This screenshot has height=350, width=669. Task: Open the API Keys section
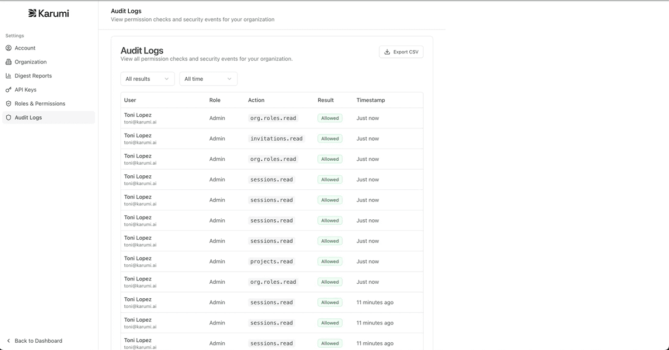tap(49, 90)
